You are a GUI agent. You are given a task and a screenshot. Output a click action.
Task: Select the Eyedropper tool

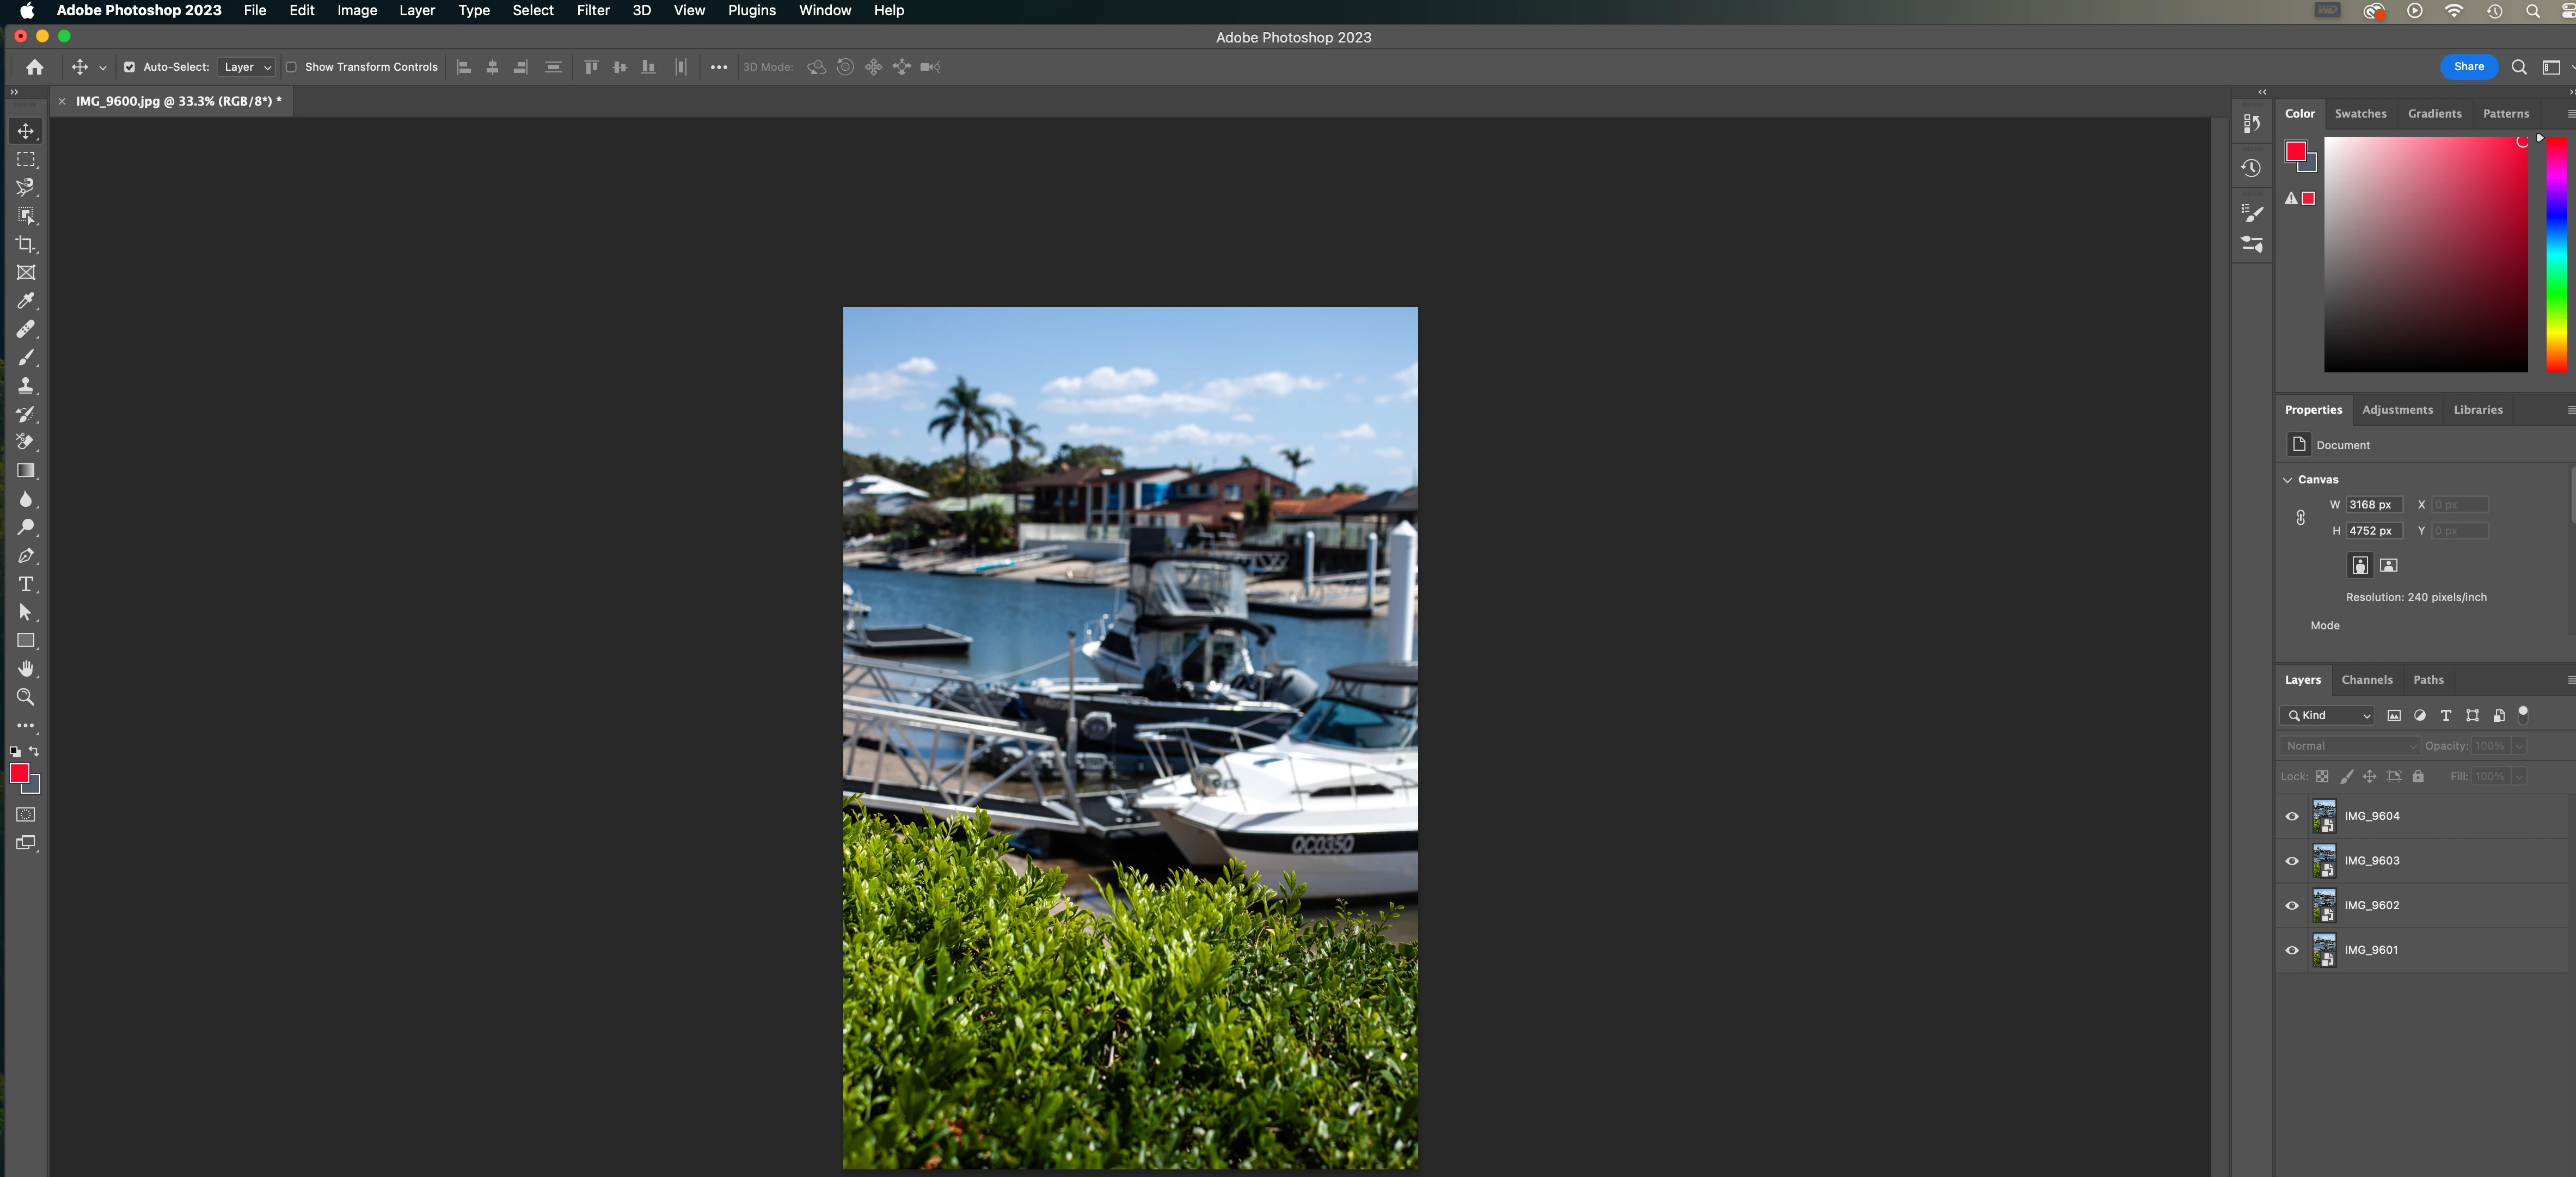pos(26,301)
